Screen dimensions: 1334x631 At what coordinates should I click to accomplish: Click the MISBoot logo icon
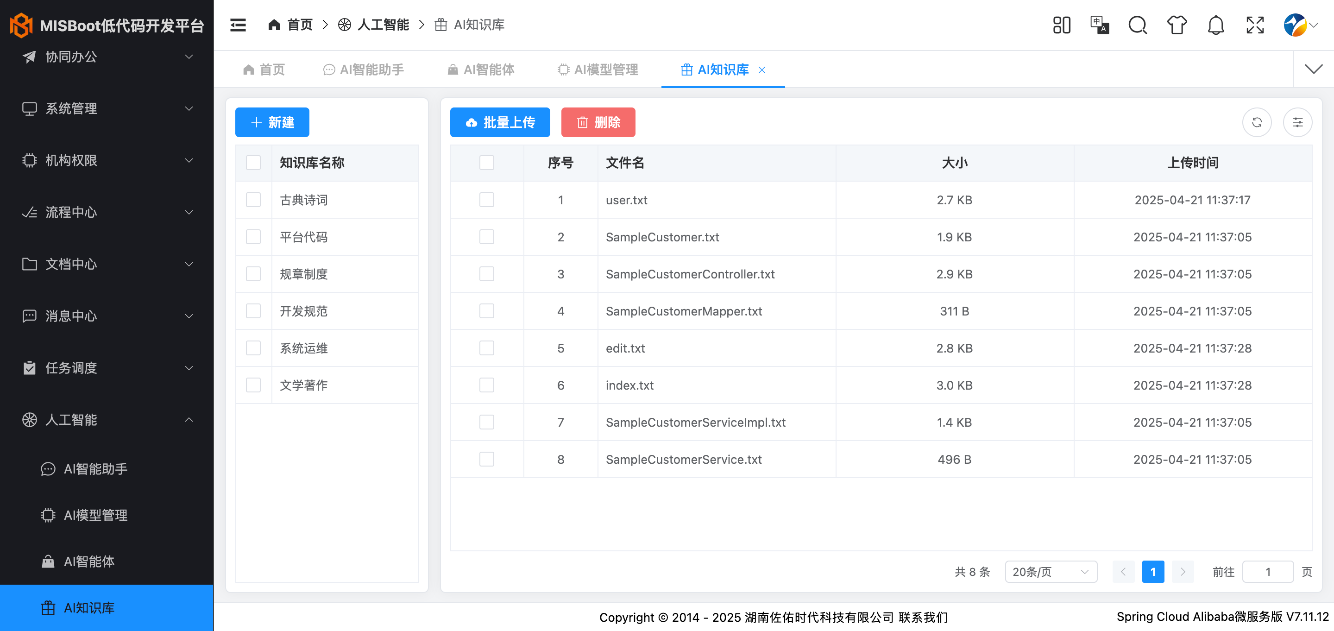coord(21,25)
